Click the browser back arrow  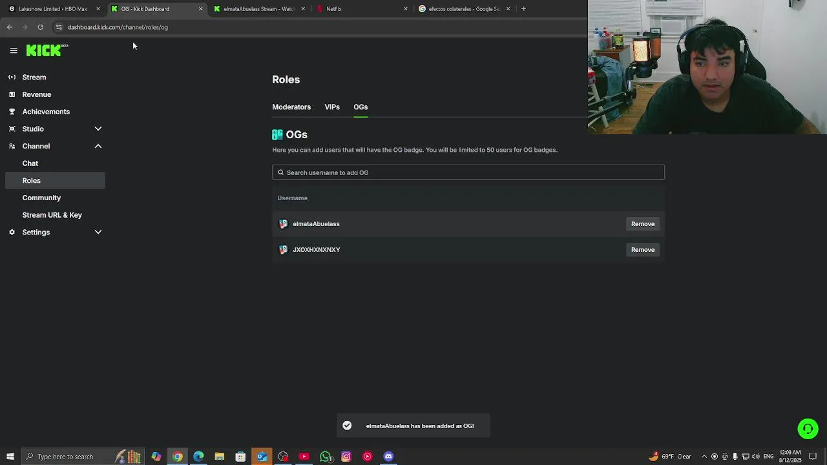pyautogui.click(x=10, y=27)
